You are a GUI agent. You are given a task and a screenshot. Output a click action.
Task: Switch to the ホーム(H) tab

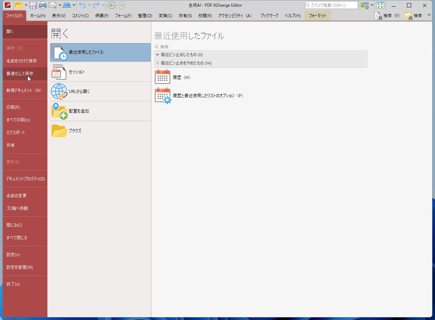pyautogui.click(x=38, y=16)
